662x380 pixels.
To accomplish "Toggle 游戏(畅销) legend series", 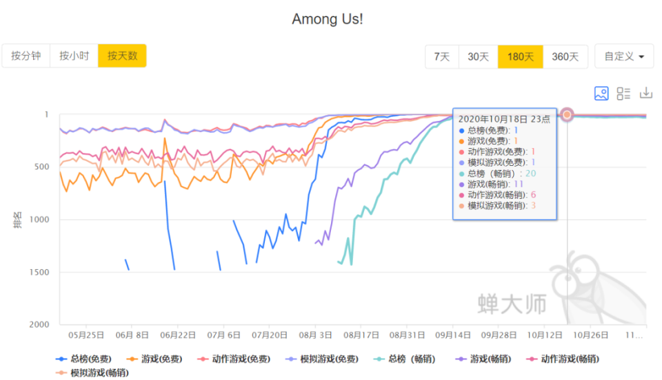I will pyautogui.click(x=483, y=359).
